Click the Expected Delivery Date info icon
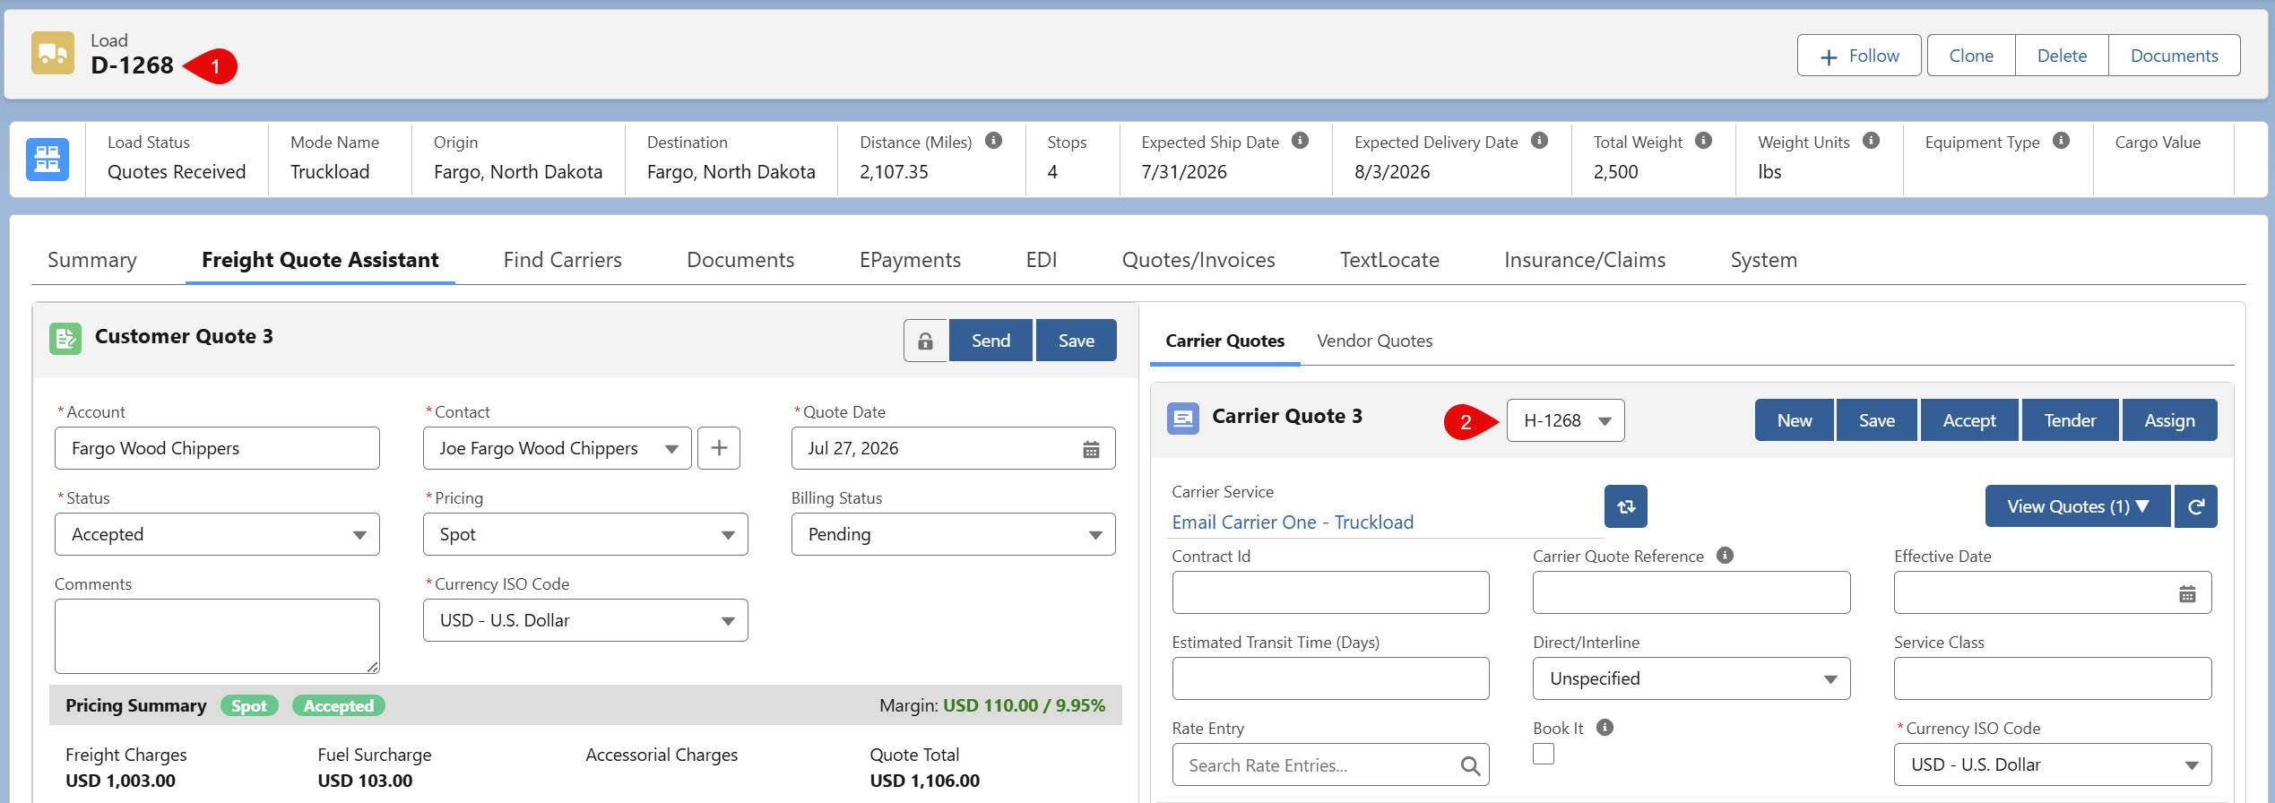Screen dimensions: 2275x803 click(1539, 141)
